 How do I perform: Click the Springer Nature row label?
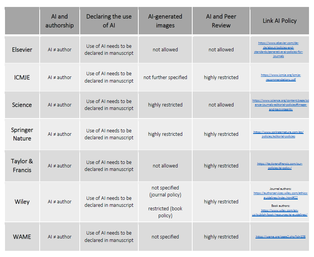(x=22, y=134)
